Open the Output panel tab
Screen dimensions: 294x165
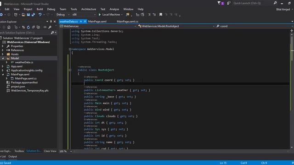pyautogui.click(x=13, y=157)
